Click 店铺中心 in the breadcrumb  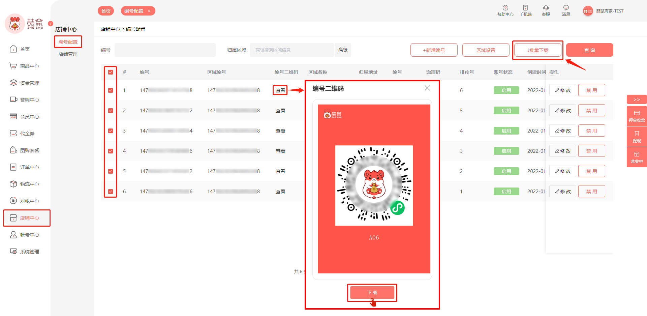click(x=111, y=29)
